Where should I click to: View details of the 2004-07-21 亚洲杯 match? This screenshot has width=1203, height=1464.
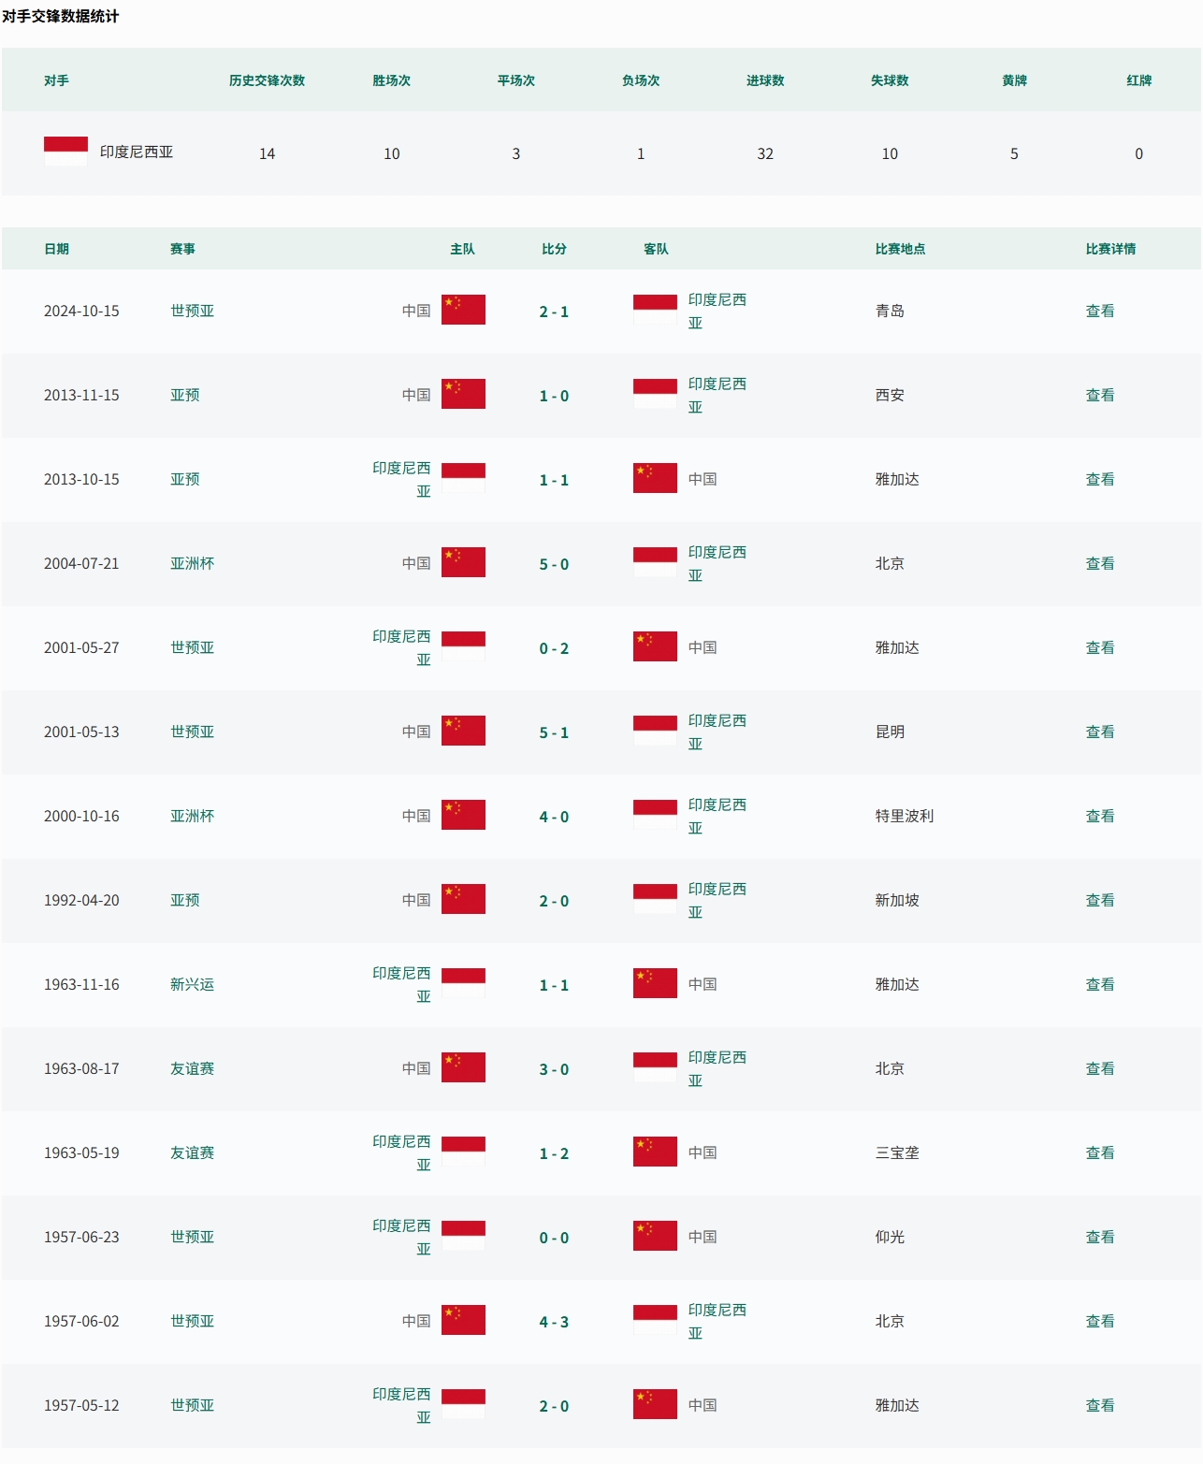1099,563
